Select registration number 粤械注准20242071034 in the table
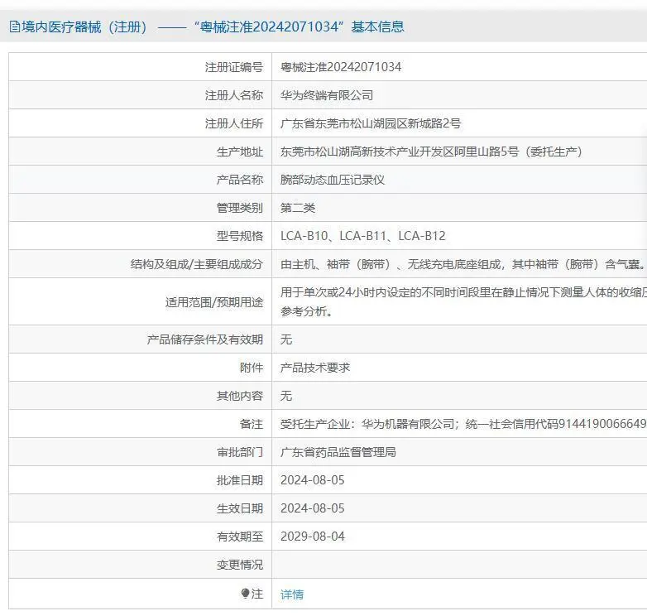The width and height of the screenshot is (647, 616). tap(341, 67)
